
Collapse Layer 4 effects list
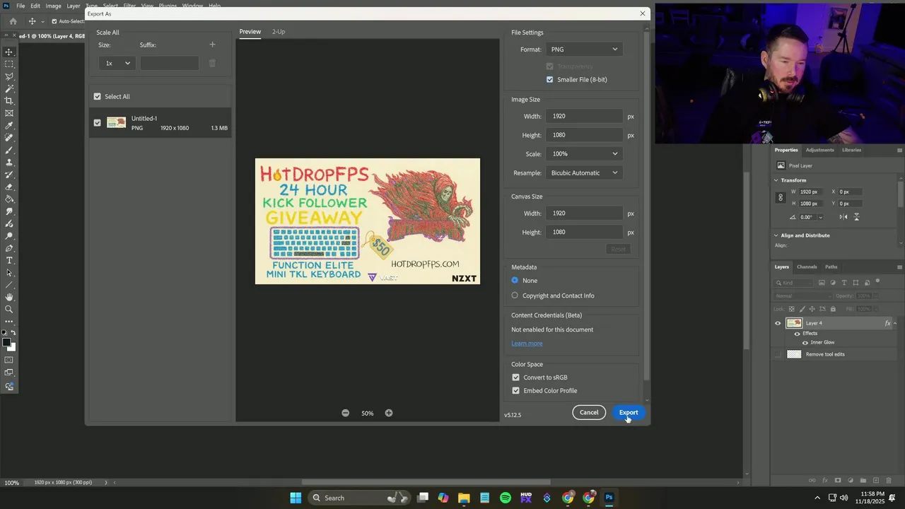pyautogui.click(x=895, y=323)
